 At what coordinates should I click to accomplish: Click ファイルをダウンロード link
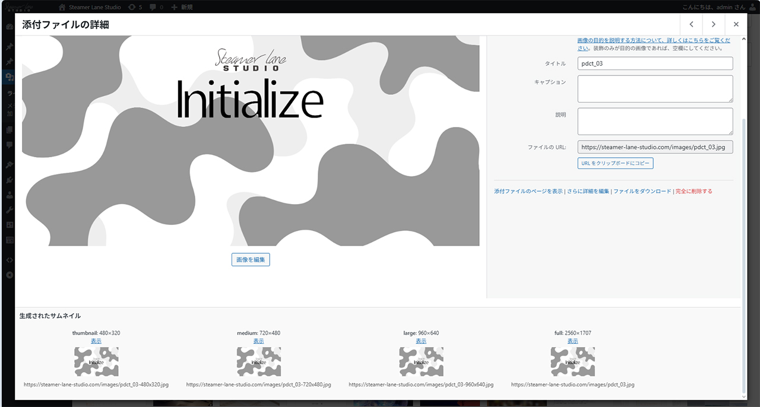642,192
